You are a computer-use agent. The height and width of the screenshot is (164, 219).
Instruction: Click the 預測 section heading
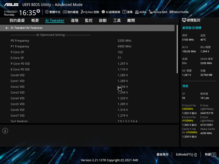[x=185, y=86]
